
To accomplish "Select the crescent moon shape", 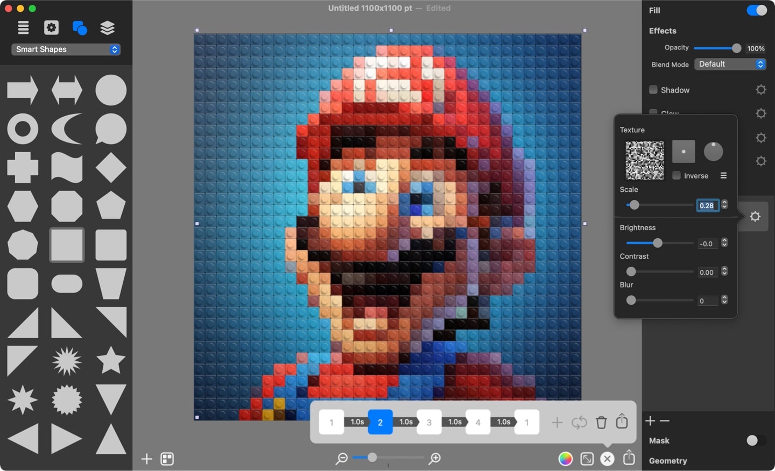I will tap(67, 129).
